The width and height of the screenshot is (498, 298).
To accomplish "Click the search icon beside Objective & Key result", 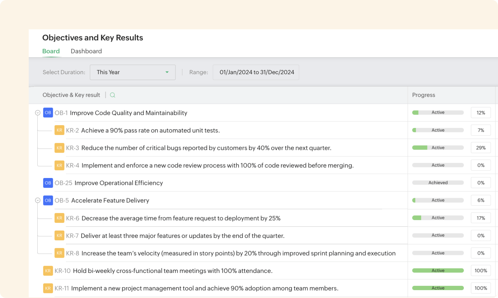I will (x=112, y=95).
